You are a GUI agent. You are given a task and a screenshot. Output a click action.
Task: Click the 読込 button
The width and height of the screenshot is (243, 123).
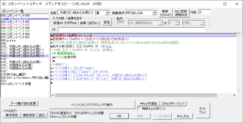(x=42, y=115)
